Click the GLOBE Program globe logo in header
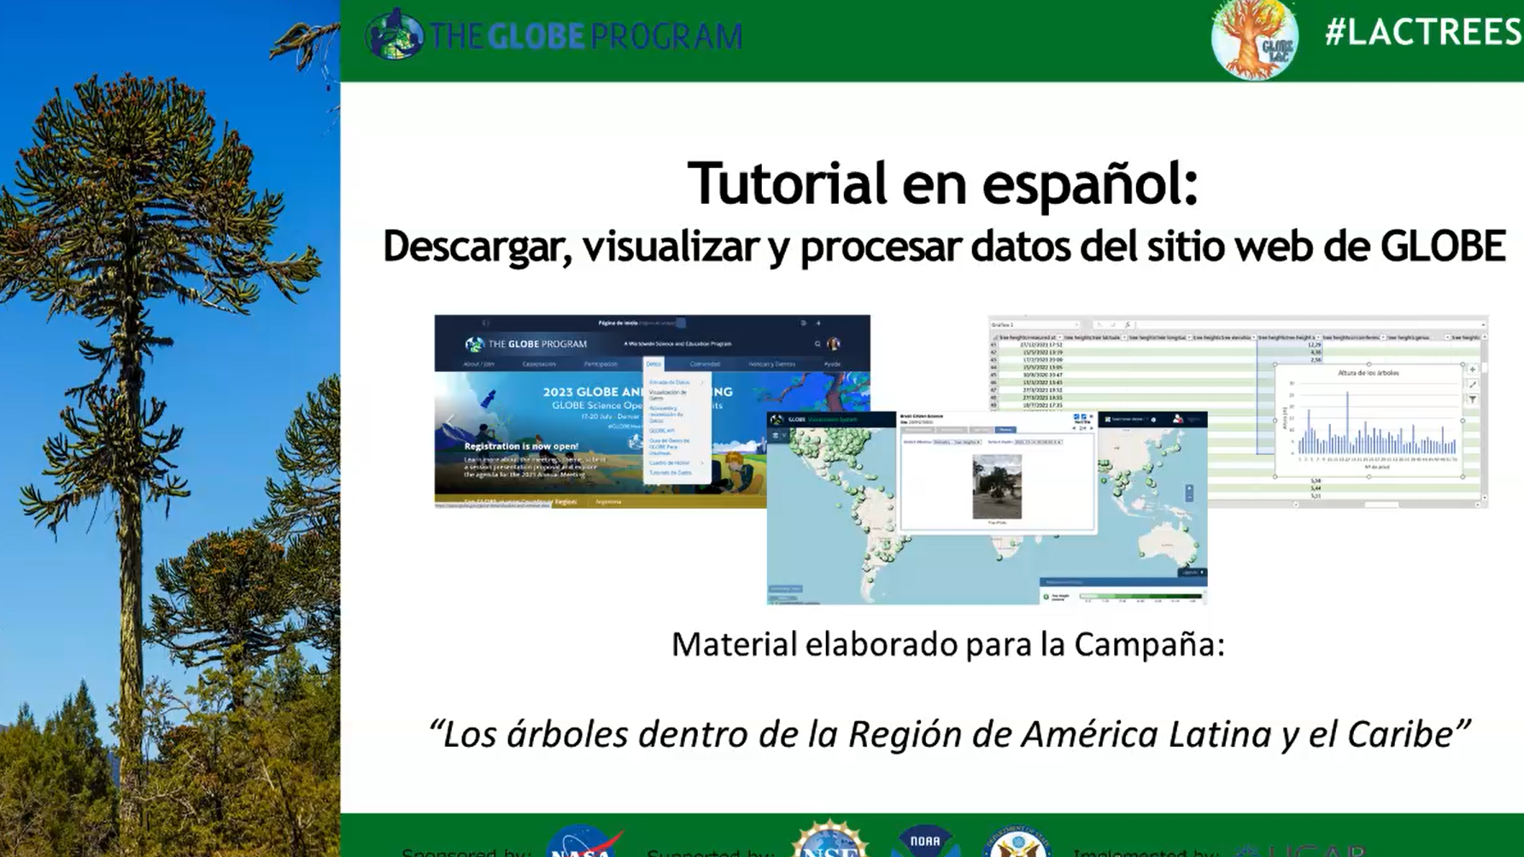This screenshot has height=857, width=1524. tap(394, 34)
